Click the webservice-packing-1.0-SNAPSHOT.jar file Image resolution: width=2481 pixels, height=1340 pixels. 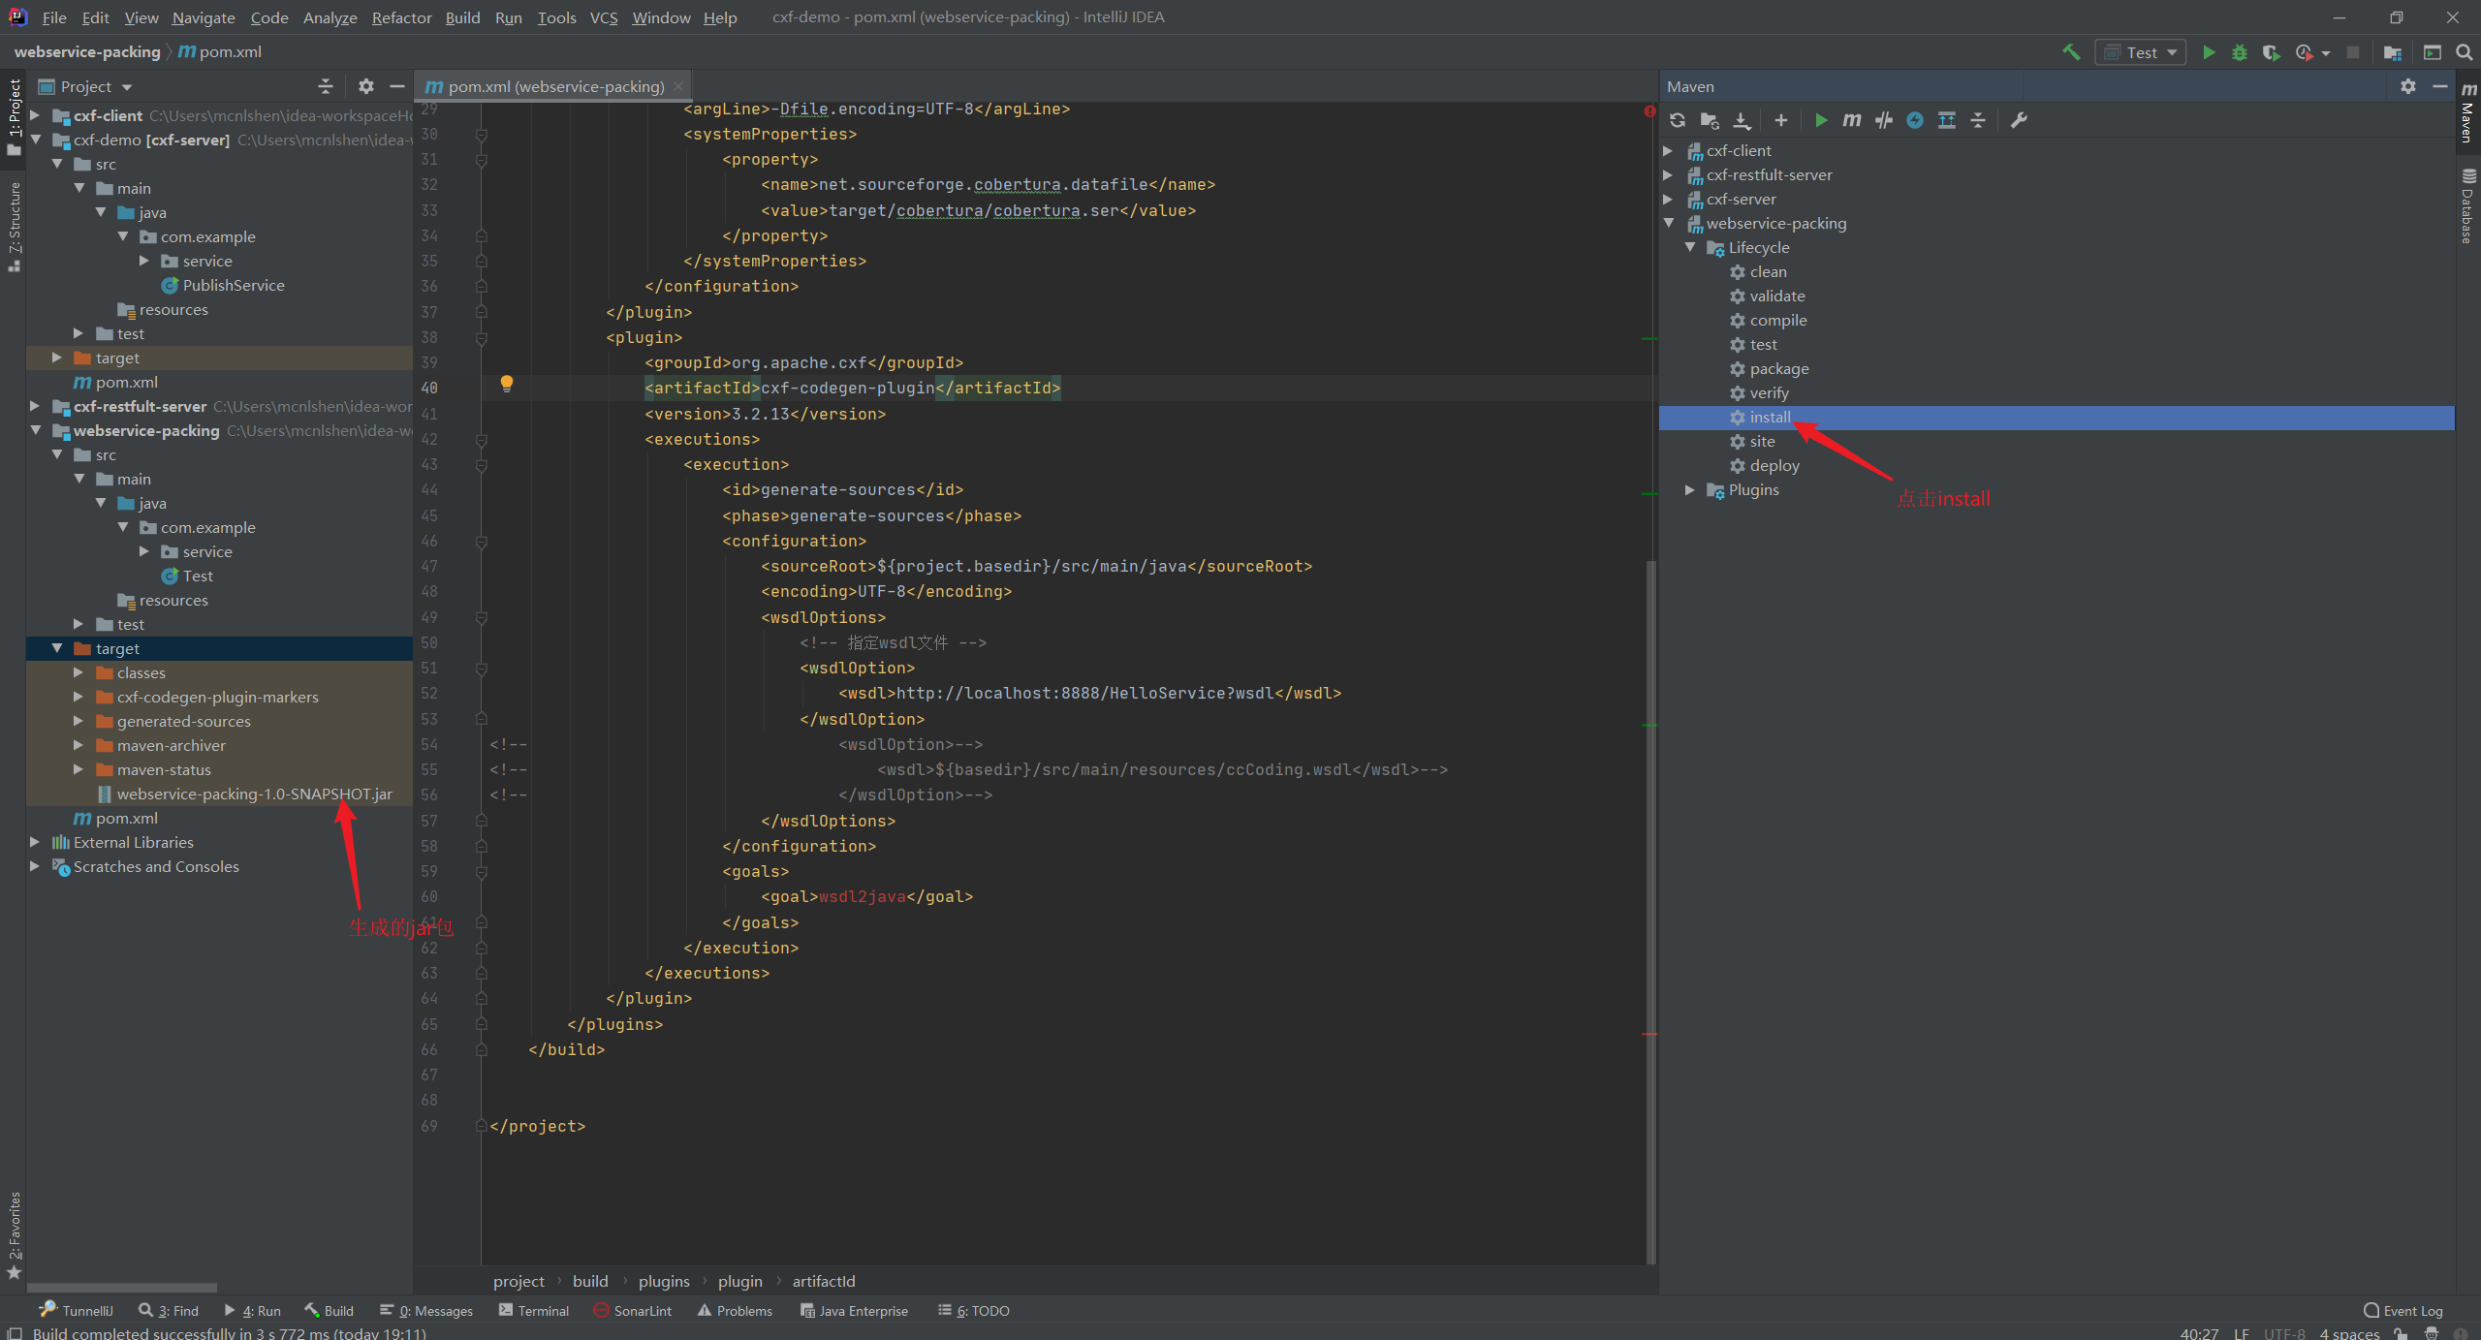coord(254,794)
